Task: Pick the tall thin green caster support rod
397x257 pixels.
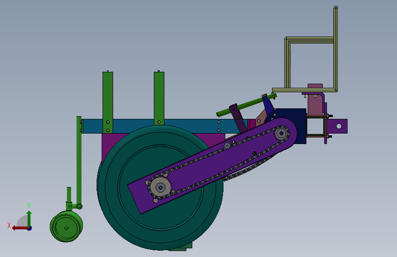Action: point(79,161)
